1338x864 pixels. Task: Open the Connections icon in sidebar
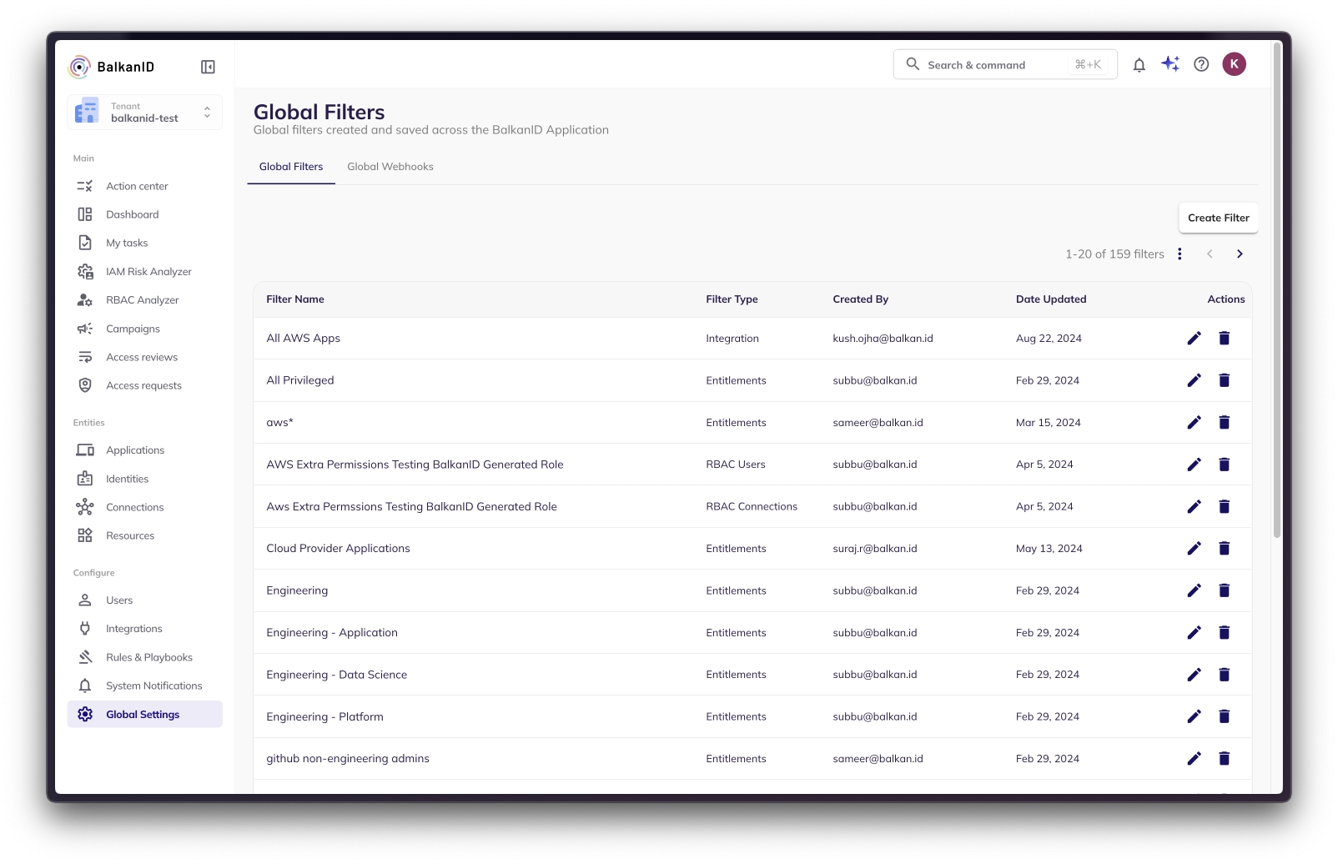[85, 507]
